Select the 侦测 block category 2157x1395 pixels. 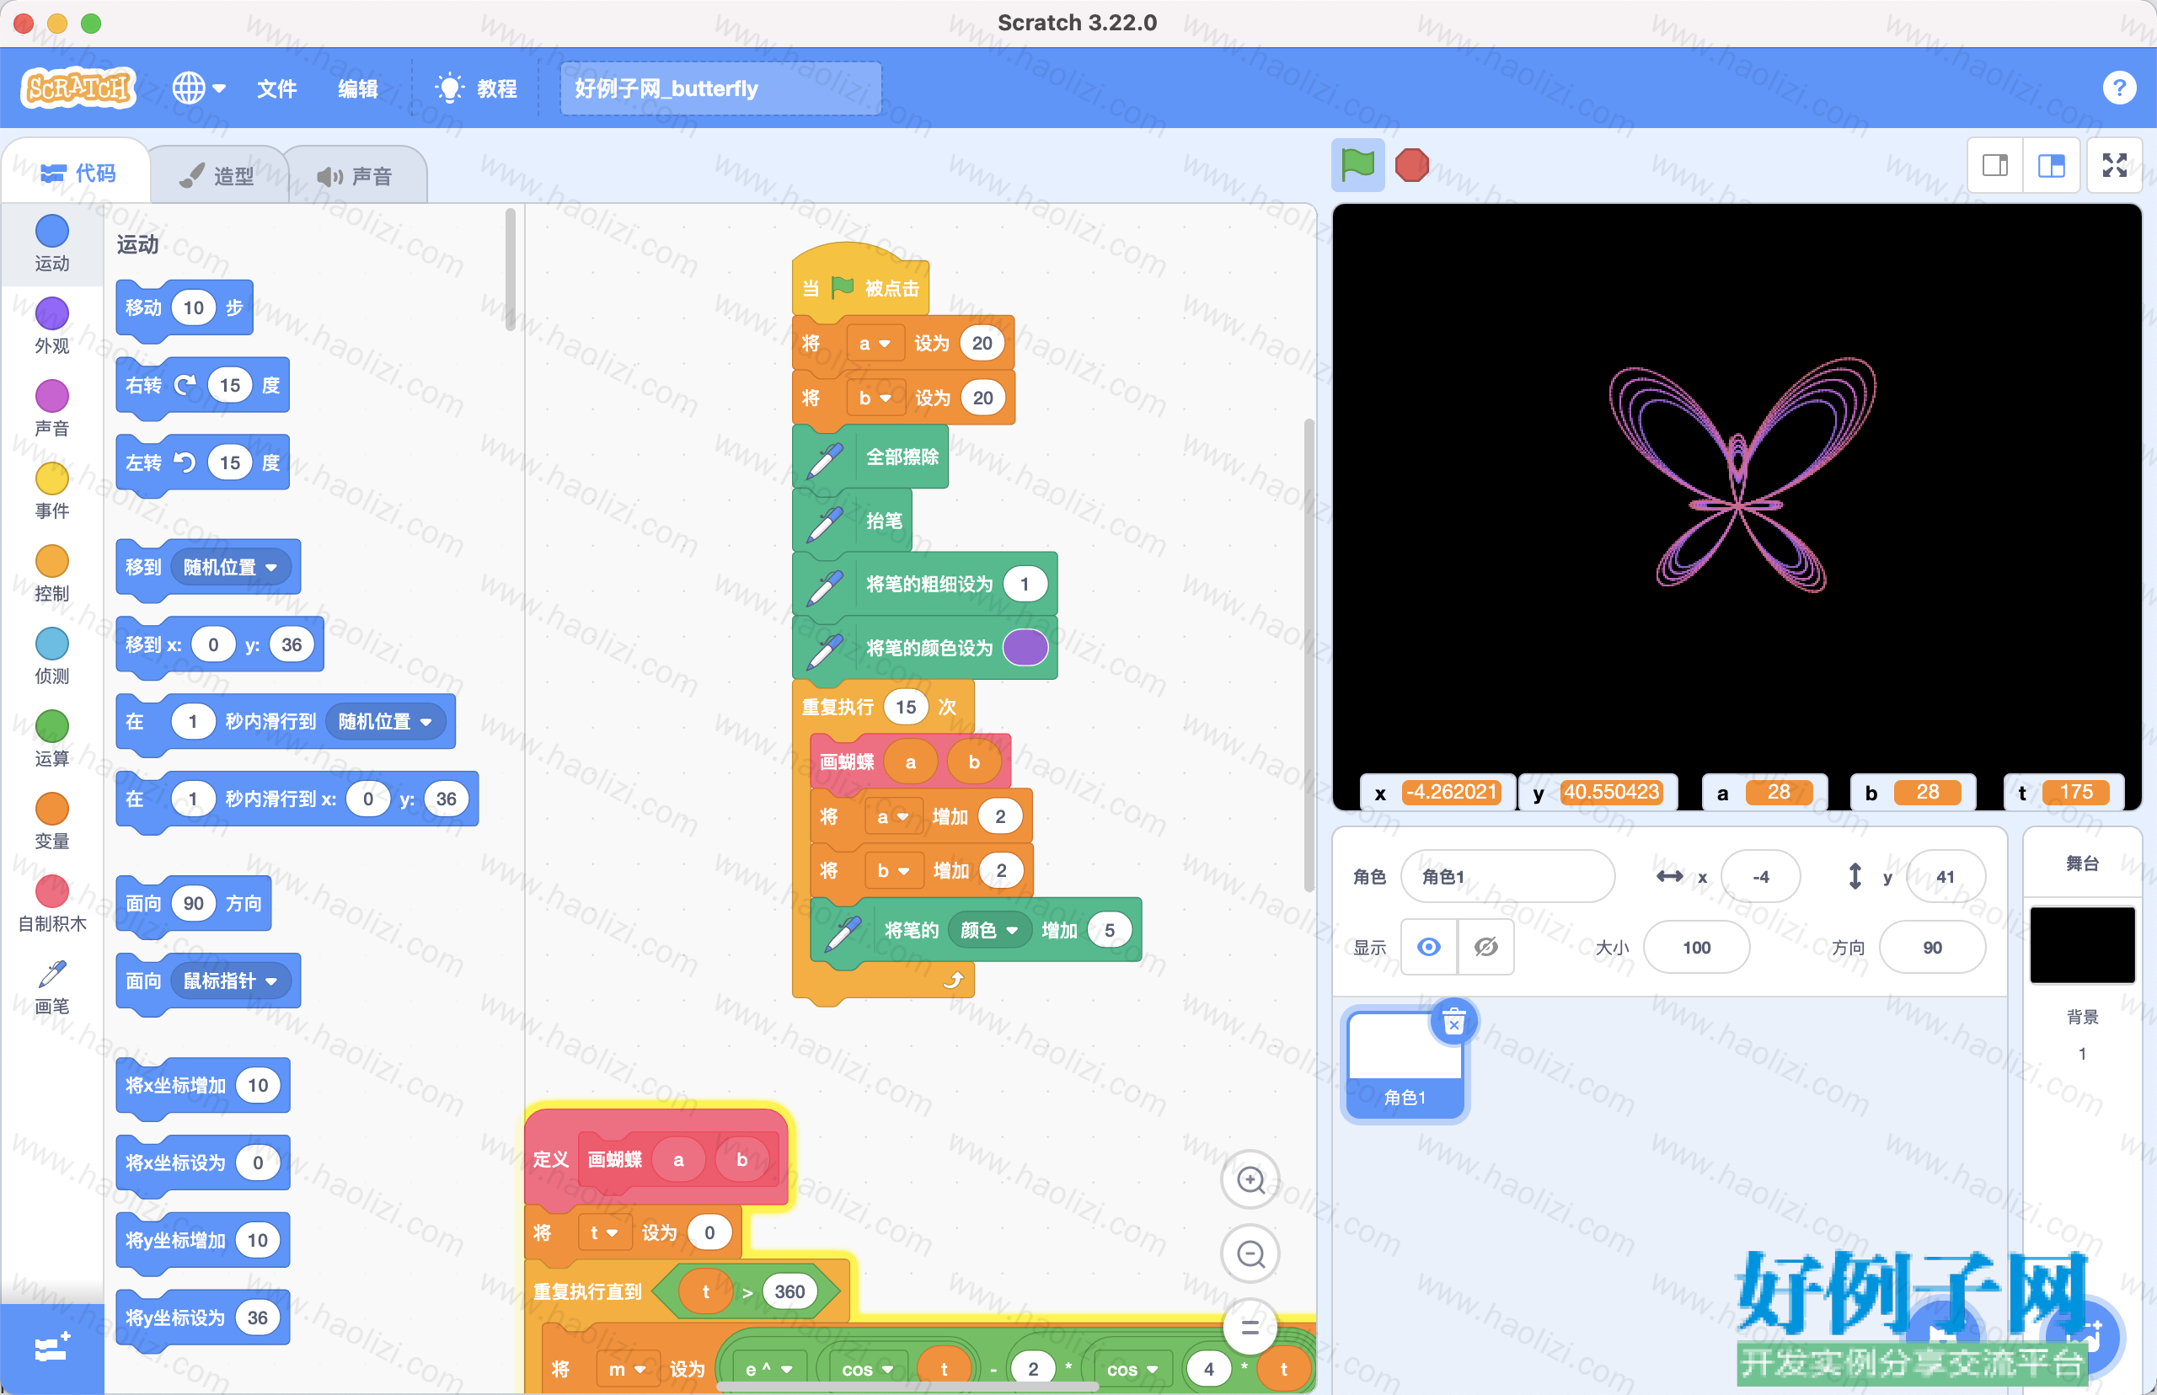pyautogui.click(x=51, y=656)
